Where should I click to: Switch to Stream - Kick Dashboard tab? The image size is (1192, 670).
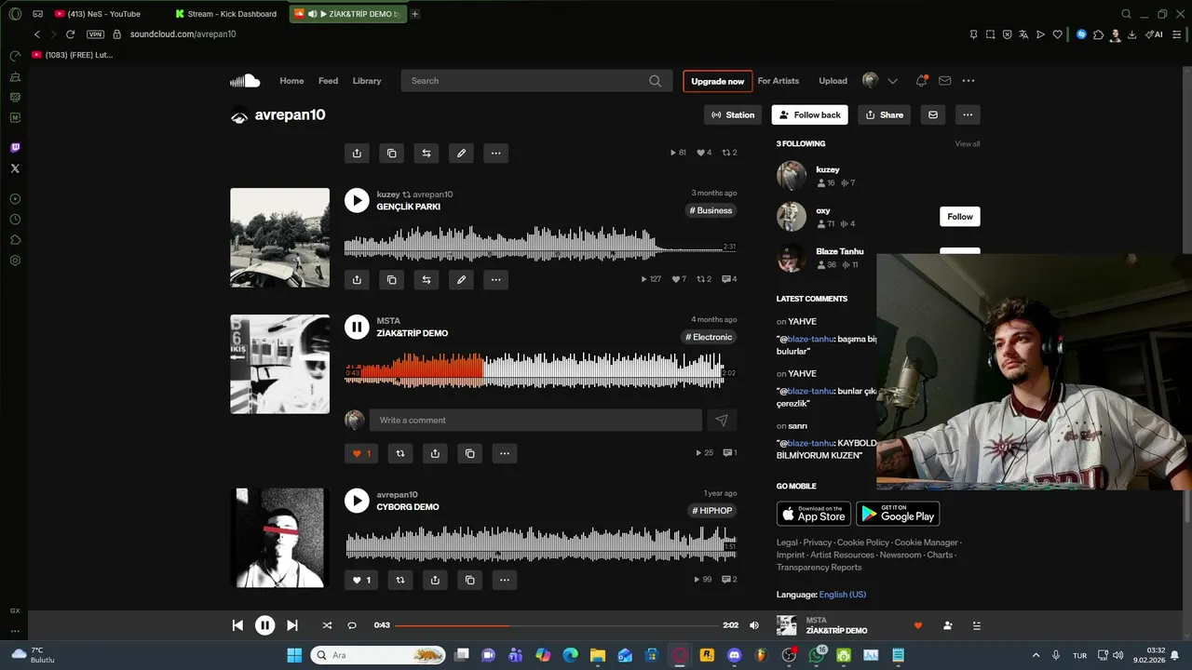(229, 14)
